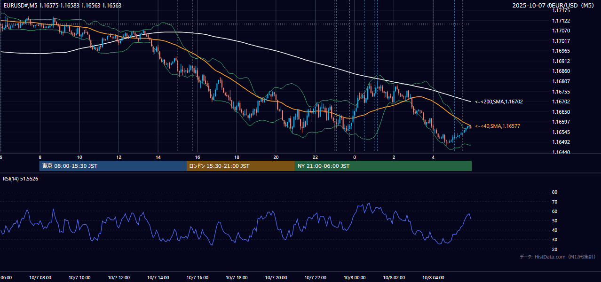Click the RSI level 70 axis label
The height and width of the screenshot is (282, 601).
(x=555, y=202)
